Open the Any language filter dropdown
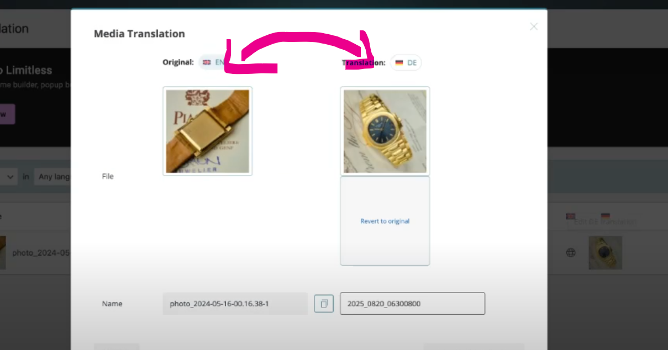Image resolution: width=668 pixels, height=350 pixels. point(52,177)
